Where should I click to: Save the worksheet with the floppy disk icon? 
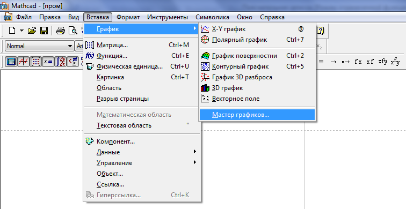coord(44,31)
